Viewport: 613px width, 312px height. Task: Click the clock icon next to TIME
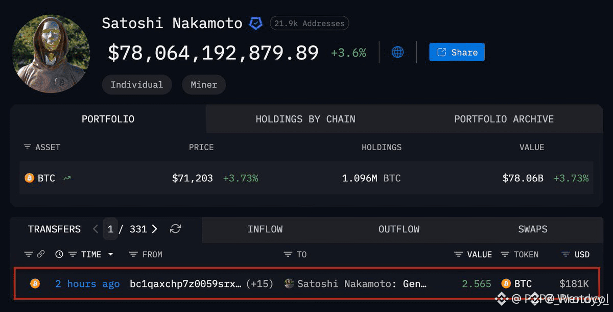point(59,254)
